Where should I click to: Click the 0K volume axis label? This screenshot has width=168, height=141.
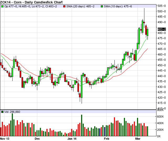159,136
